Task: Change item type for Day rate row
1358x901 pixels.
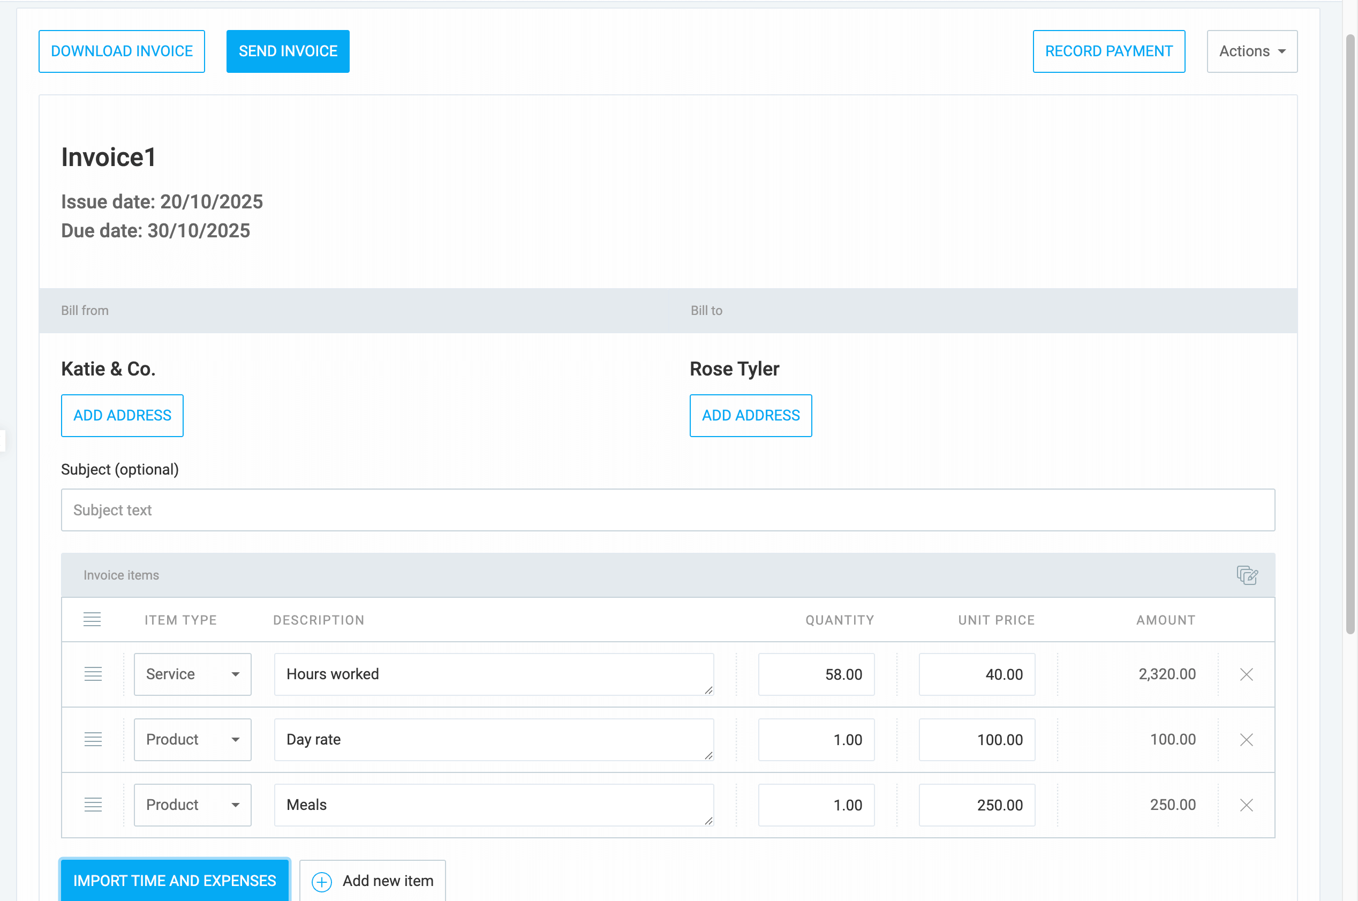Action: click(192, 740)
